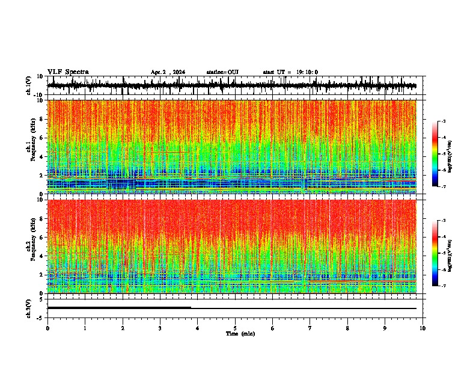This screenshot has height=368, width=476.
Task: Click the 5 tick on Time axis
Action: coord(235,328)
